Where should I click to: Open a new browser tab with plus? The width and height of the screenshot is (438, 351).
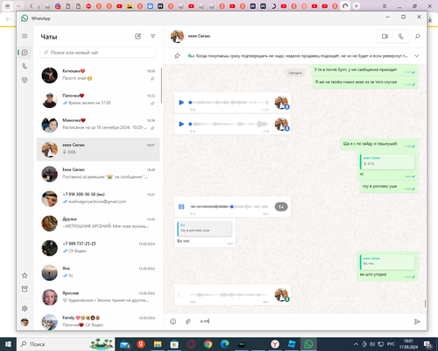[x=357, y=6]
